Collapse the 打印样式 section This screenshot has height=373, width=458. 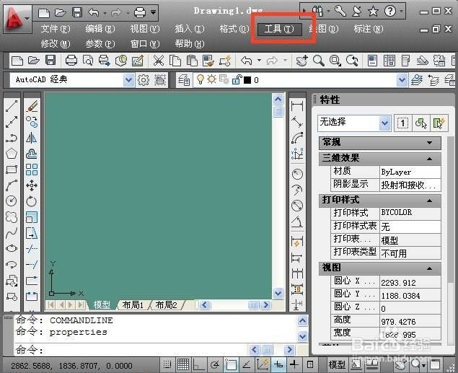click(429, 201)
